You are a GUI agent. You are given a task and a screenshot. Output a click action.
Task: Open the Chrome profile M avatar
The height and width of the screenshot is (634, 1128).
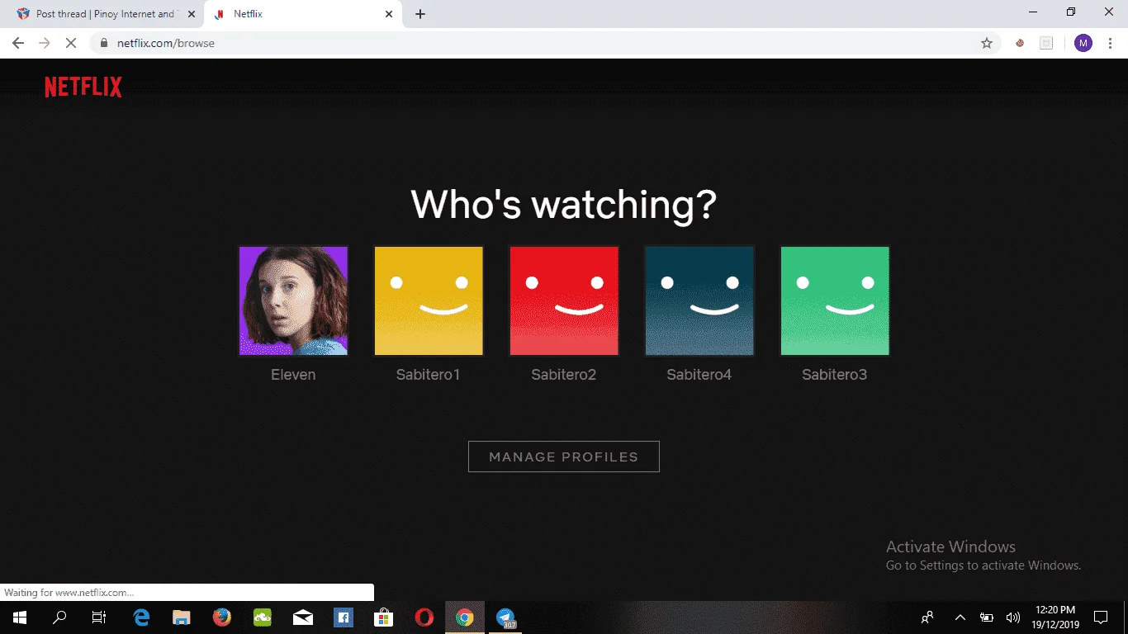pyautogui.click(x=1083, y=43)
